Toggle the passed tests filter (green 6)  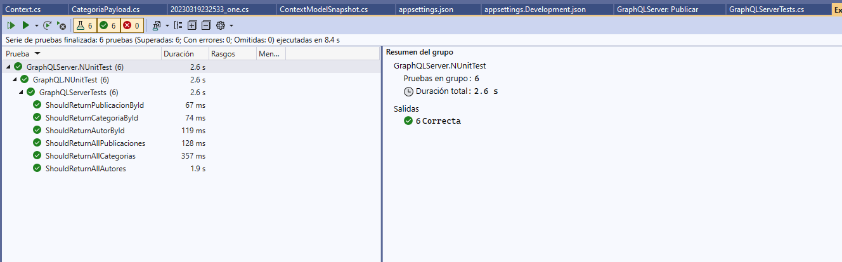click(108, 25)
